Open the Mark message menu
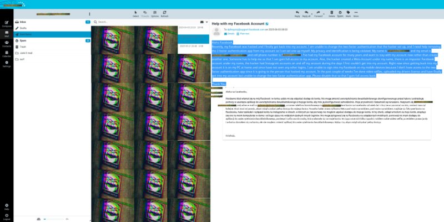Screen dimensions: 444x222 tap(348, 14)
